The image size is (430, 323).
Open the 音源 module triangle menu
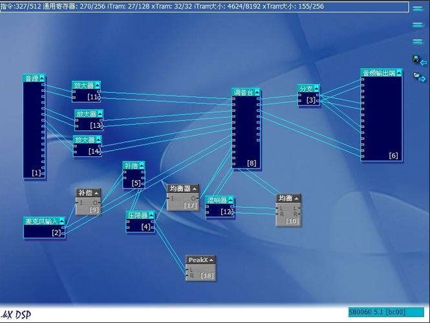(x=41, y=78)
